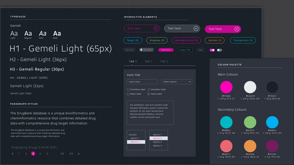Tick the unchecked Checkbox label box
This screenshot has width=294, height=165.
(128, 90)
